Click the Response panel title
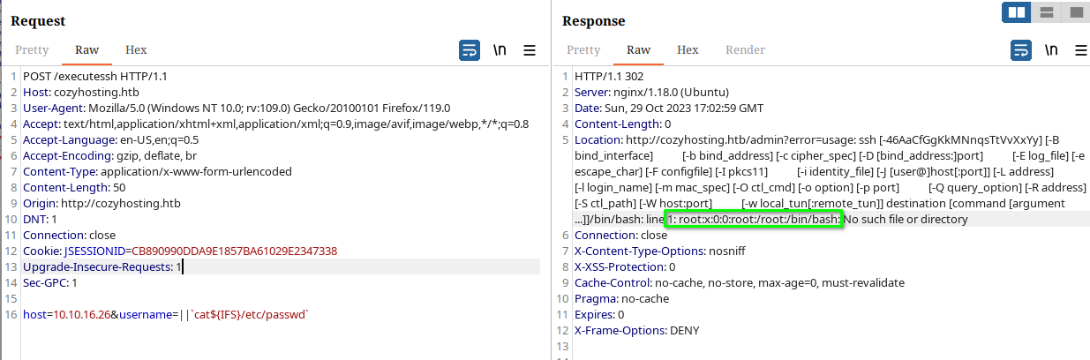This screenshot has height=360, width=1090. click(x=593, y=20)
